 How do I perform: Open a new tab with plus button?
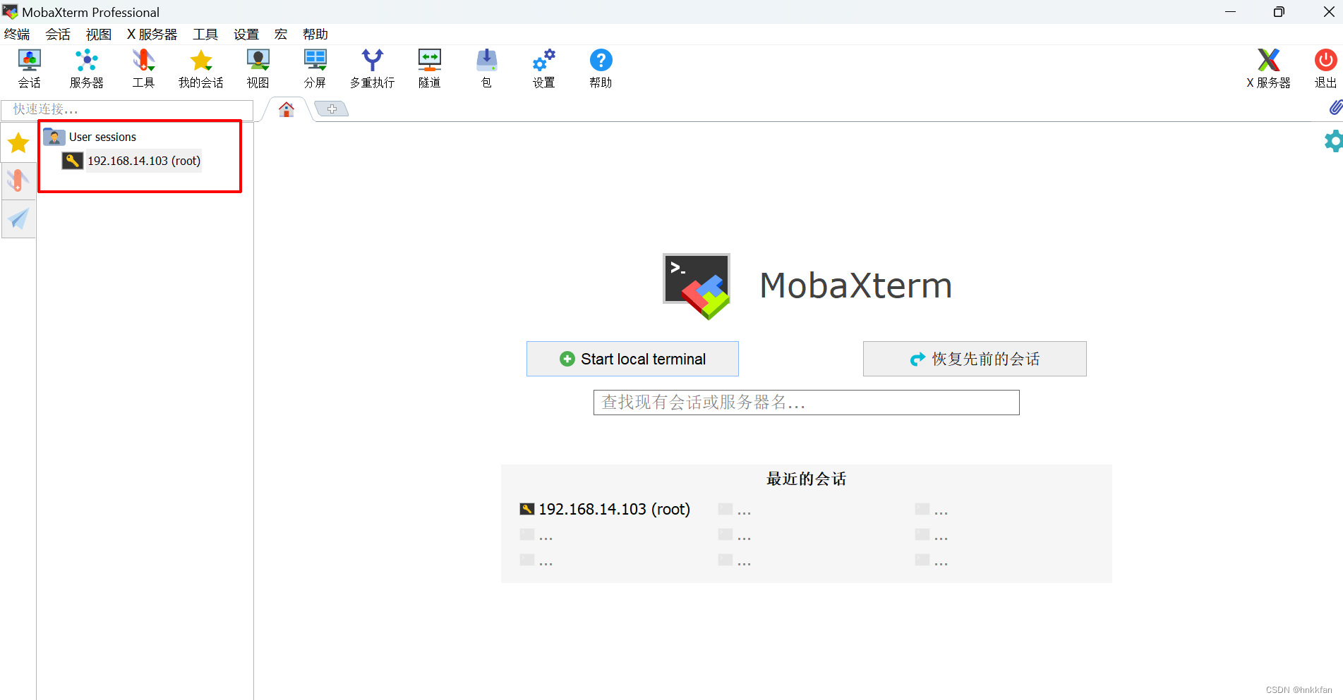coord(332,109)
